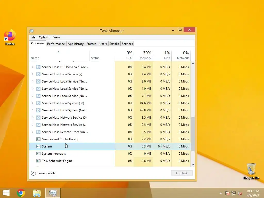
Task: Select Service Host: Local Service (No ...) with 7.1 MB
Action: [x=110, y=96]
